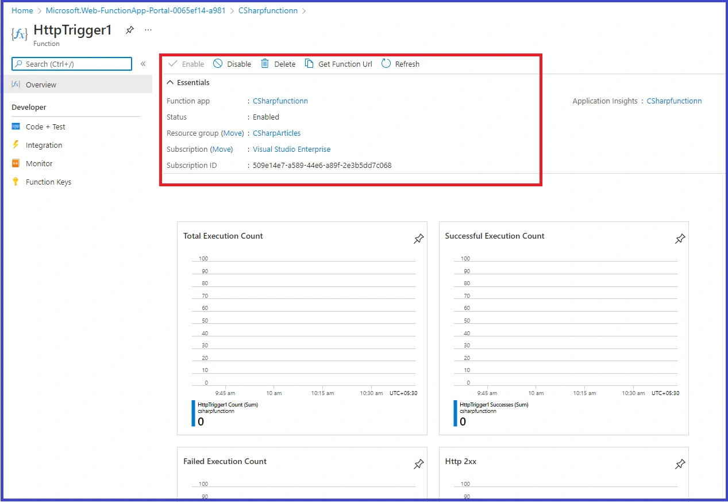Click the Integration lightning icon
Image resolution: width=728 pixels, height=502 pixels.
pyautogui.click(x=16, y=145)
